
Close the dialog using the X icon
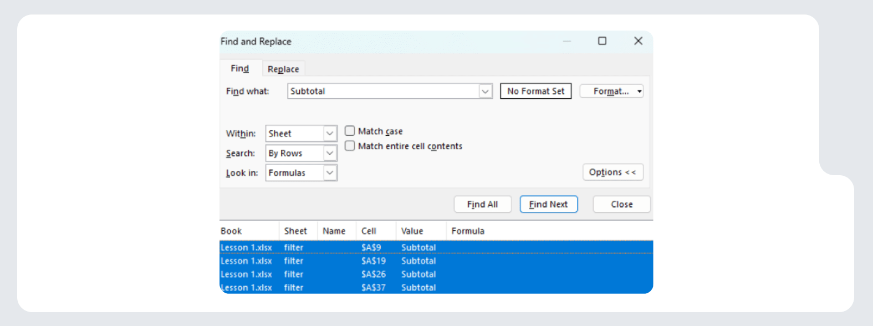tap(638, 41)
